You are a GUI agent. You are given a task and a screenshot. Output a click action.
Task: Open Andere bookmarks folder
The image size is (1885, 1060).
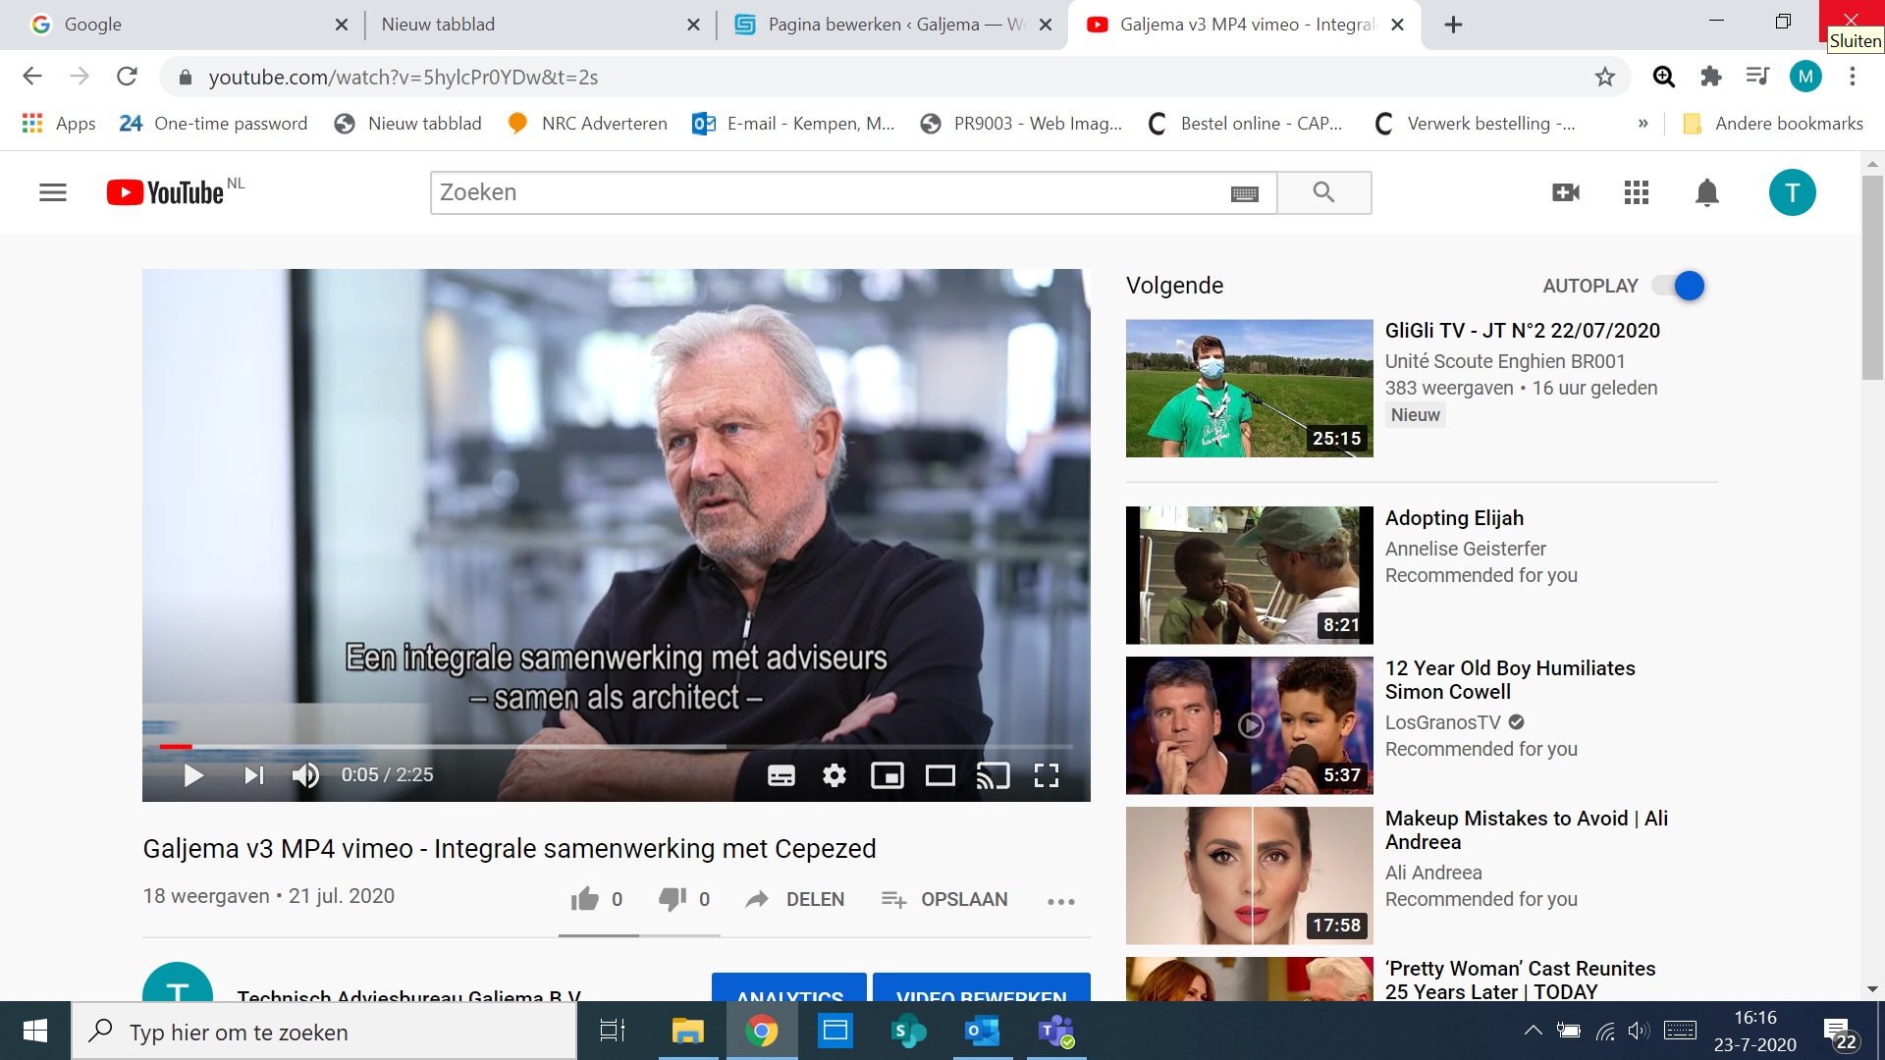click(1773, 124)
